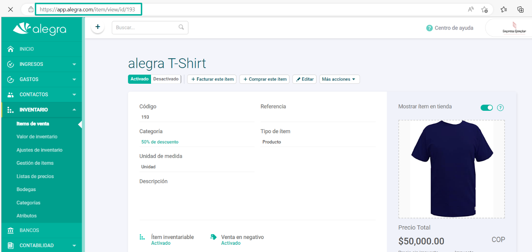
Task: Open the Más acciones dropdown
Action: [339, 79]
